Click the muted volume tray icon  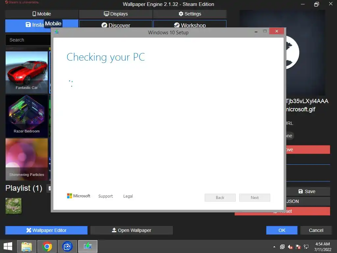(x=290, y=247)
